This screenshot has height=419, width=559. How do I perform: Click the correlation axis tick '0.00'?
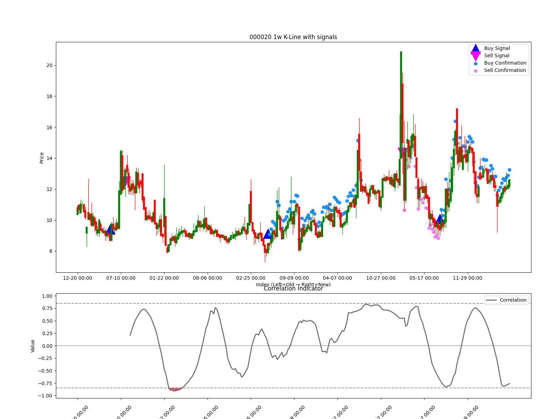[47, 346]
